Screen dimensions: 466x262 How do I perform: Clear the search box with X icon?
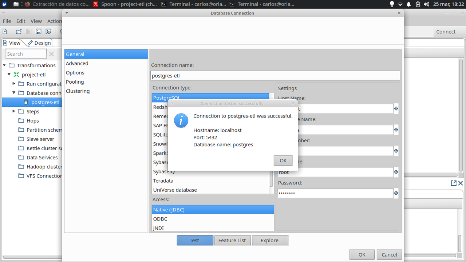(51, 54)
